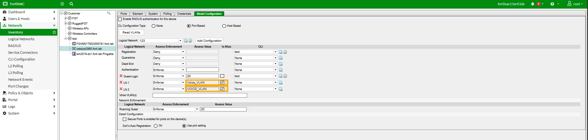Add CLI configuration for Registration row
This screenshot has height=140, width=588.
pyautogui.click(x=281, y=52)
